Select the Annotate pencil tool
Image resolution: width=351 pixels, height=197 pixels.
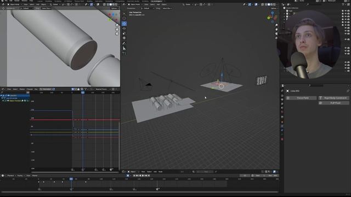[124, 43]
